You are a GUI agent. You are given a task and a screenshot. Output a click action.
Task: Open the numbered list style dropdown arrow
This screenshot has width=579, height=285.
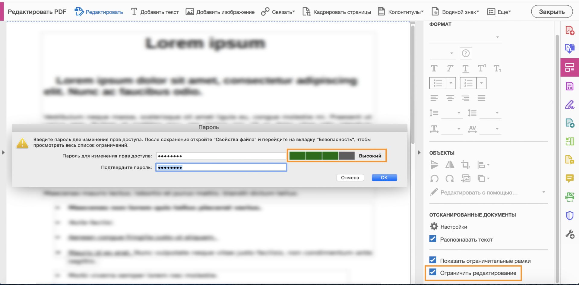481,83
